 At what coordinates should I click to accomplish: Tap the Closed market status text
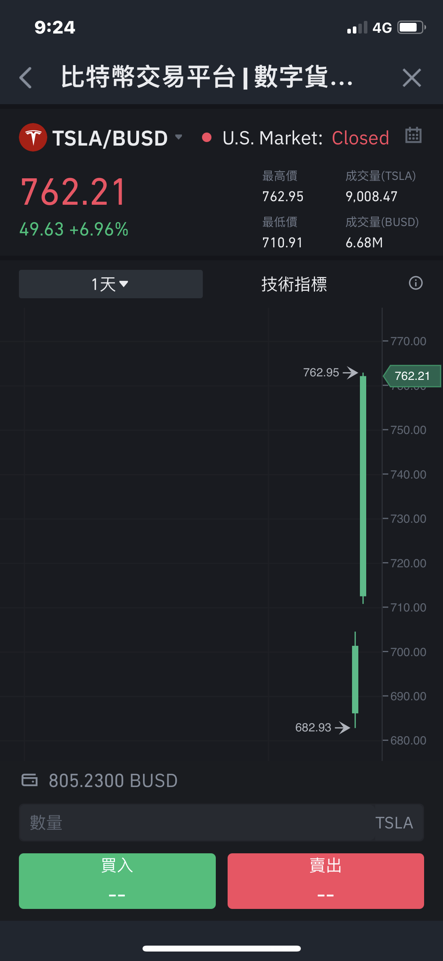(x=360, y=138)
